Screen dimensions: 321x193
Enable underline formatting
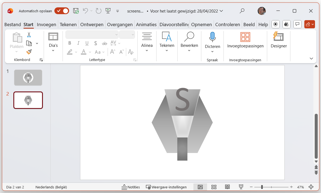(87, 43)
